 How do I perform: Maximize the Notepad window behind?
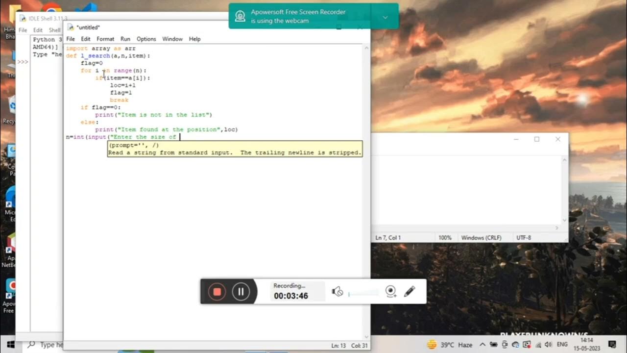click(x=537, y=139)
